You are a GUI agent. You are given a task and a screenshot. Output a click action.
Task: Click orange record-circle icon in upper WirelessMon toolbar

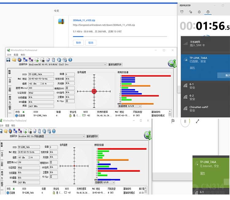(20, 60)
